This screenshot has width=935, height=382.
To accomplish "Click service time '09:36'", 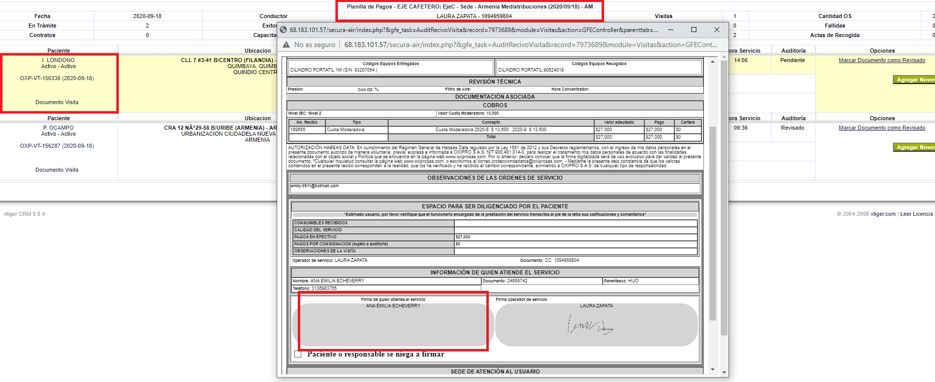I will 740,128.
